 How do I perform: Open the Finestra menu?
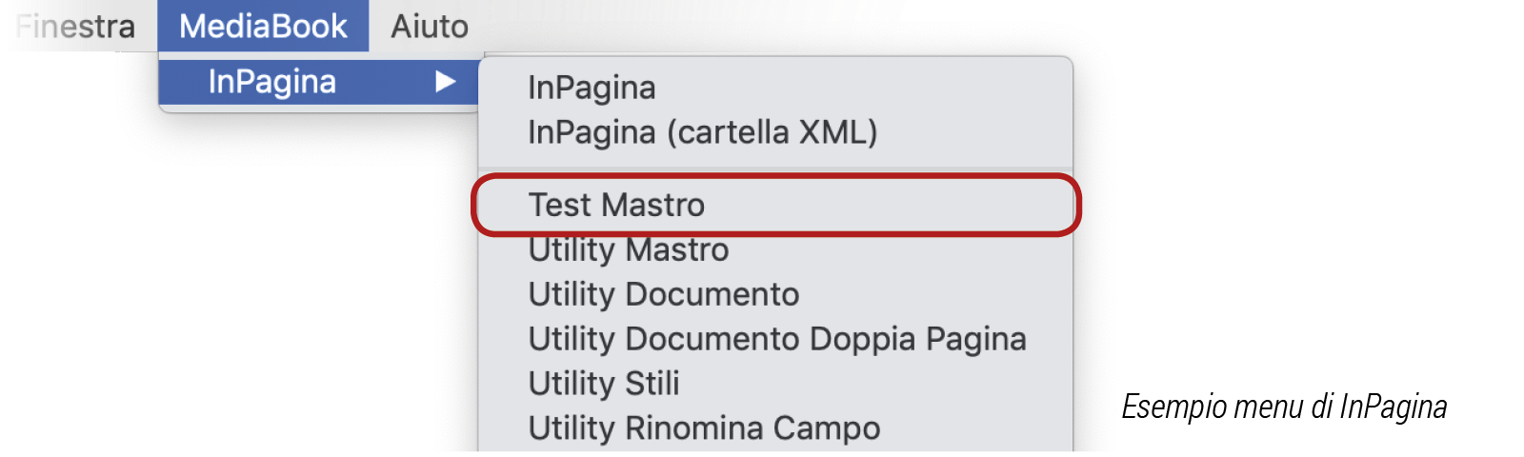point(74,26)
